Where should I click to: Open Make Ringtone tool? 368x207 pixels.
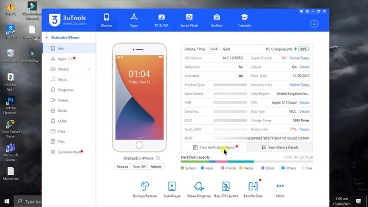(199, 190)
